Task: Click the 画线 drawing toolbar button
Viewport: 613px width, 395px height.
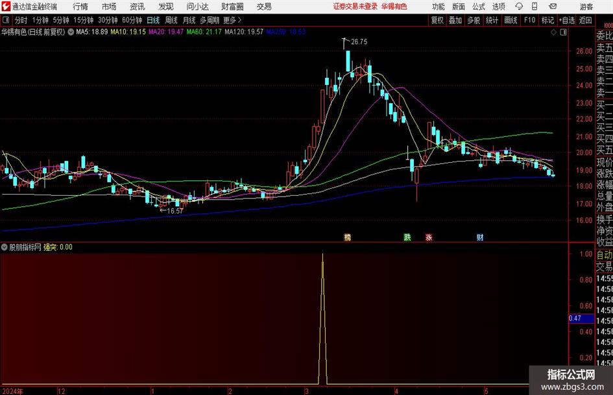Action: [x=511, y=20]
